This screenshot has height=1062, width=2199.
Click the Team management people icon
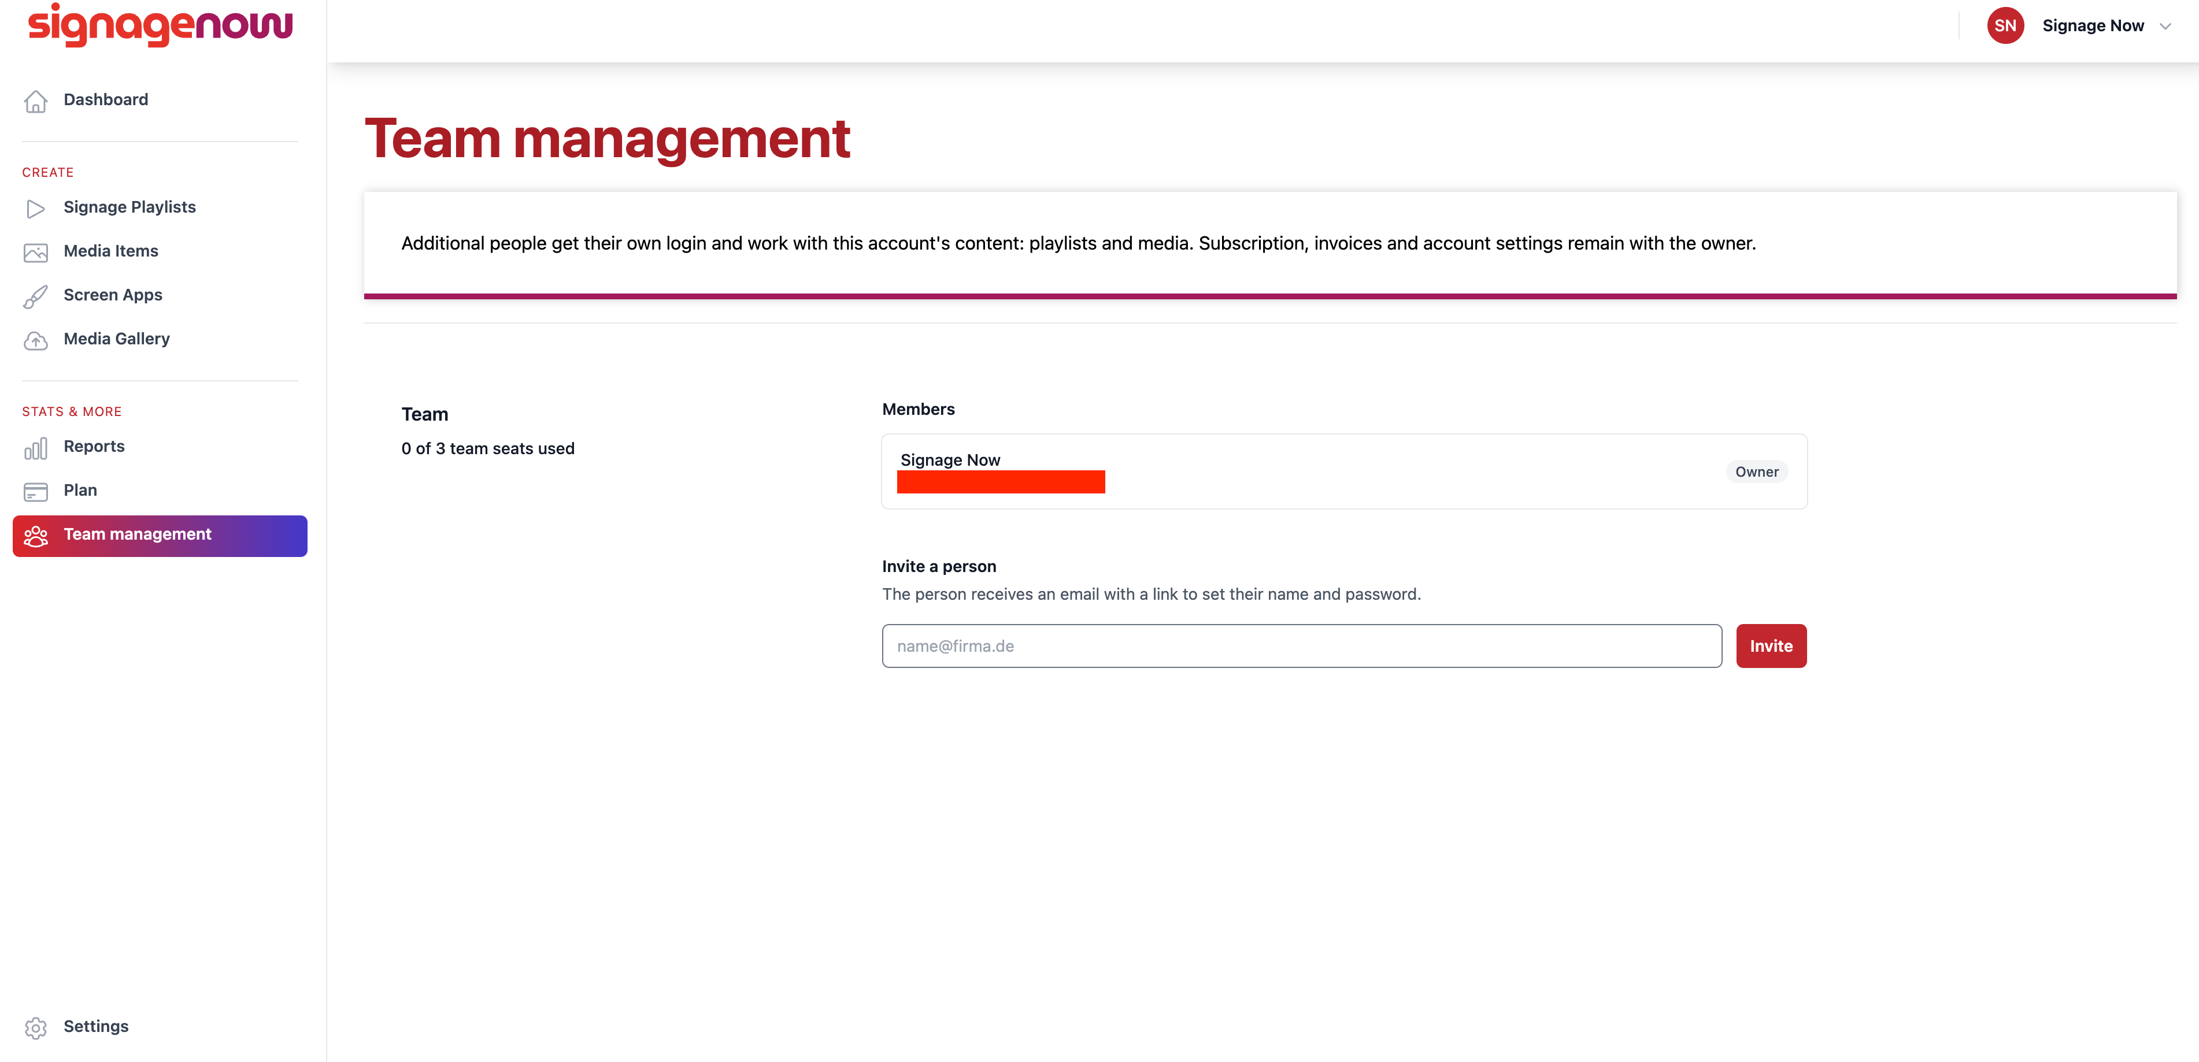tap(36, 536)
